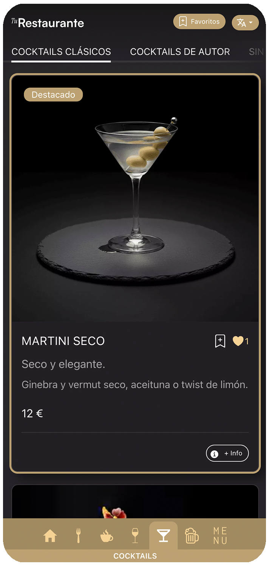The height and width of the screenshot is (566, 269).
Task: Open the language translation dropdown
Action: tap(245, 23)
